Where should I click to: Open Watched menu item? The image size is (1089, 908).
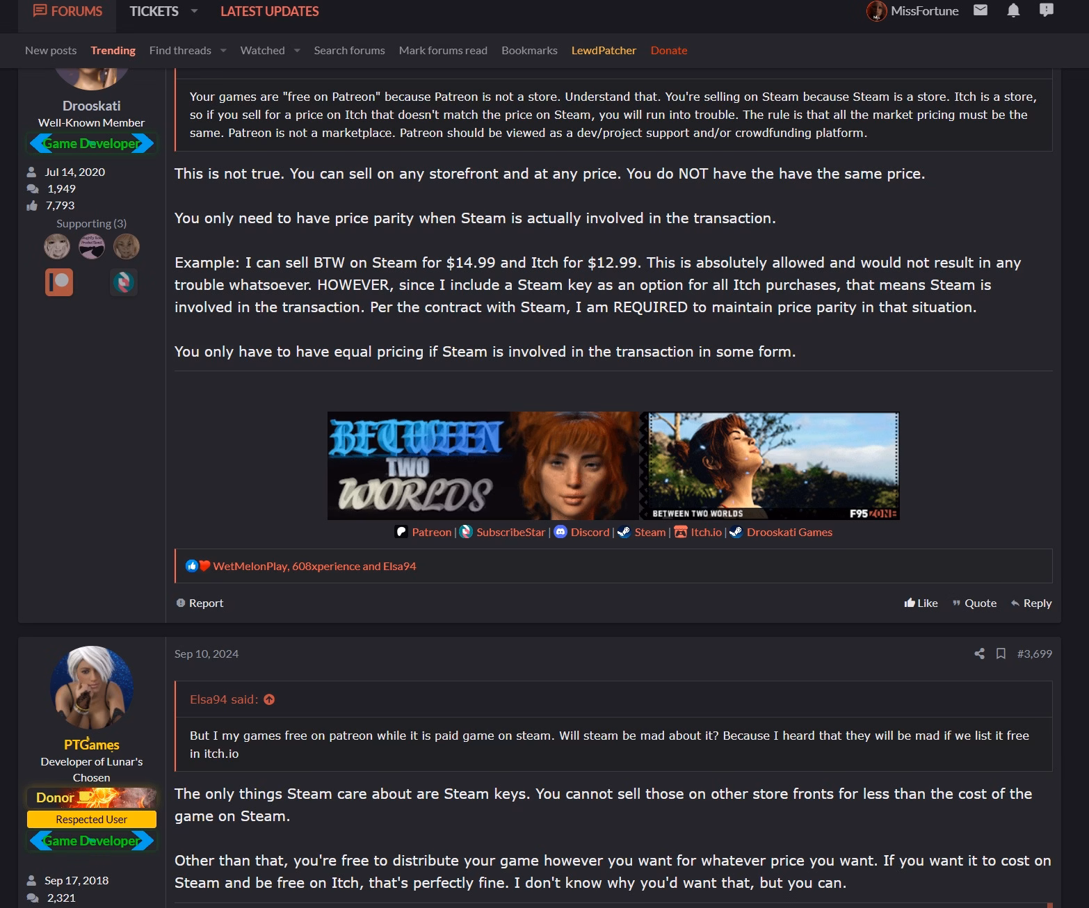(262, 50)
